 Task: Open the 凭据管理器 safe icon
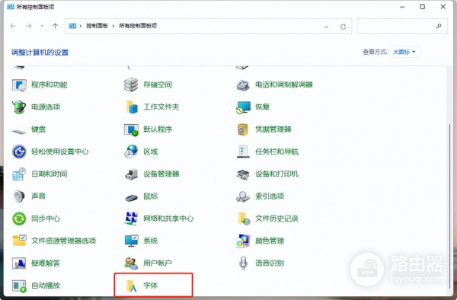tap(243, 129)
